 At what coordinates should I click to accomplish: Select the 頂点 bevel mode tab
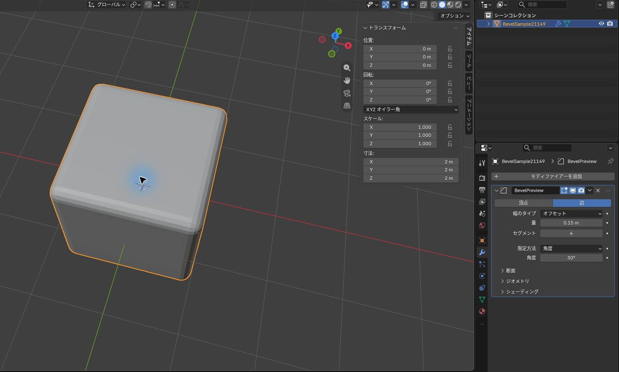pos(523,203)
